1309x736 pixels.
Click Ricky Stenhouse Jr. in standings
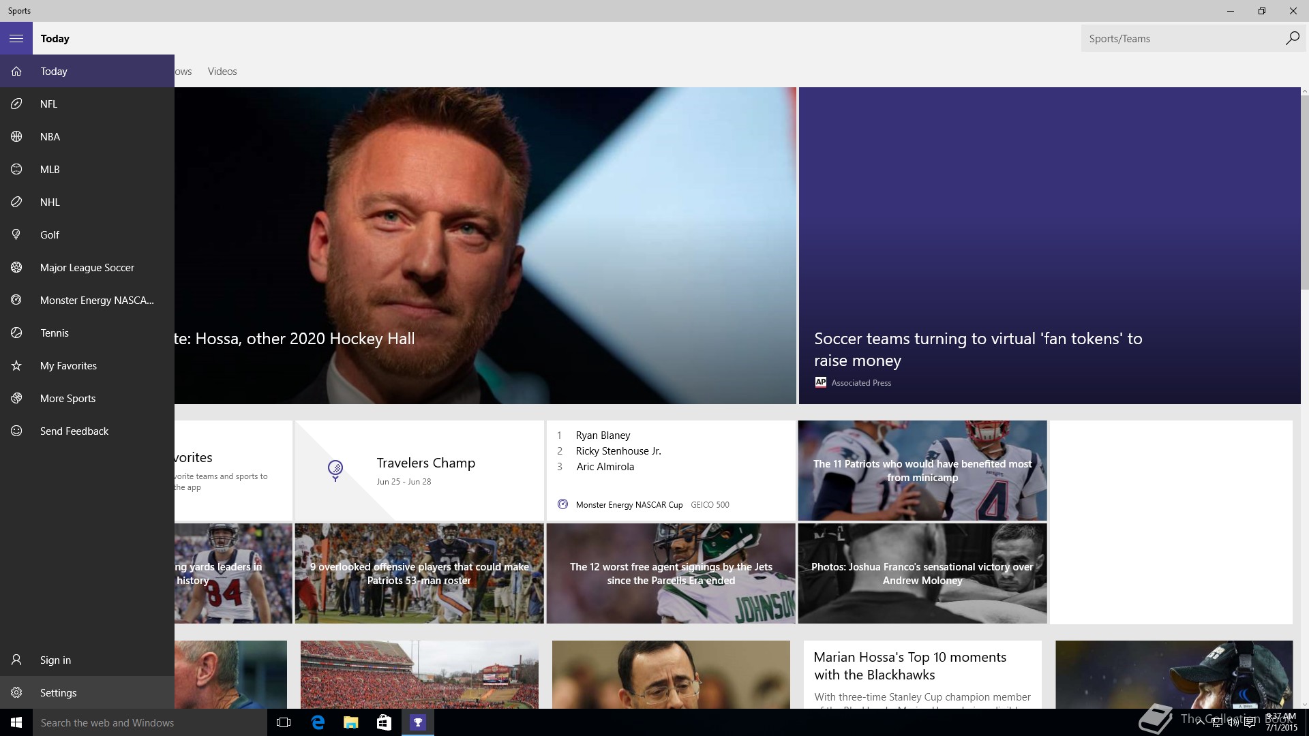[x=618, y=451]
